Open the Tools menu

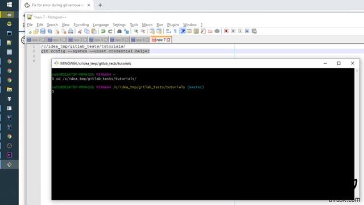(134, 24)
